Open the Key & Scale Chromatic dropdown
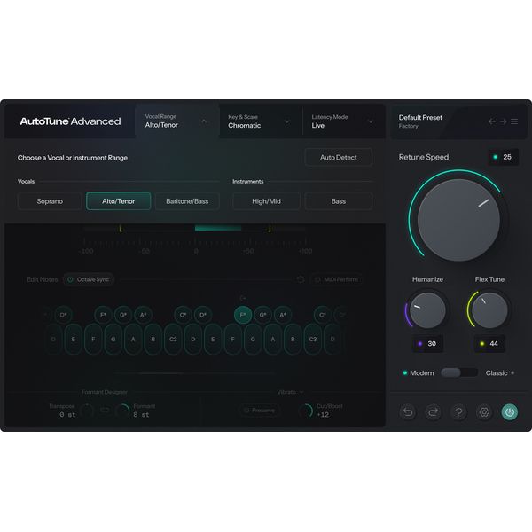532x532 pixels. point(260,121)
